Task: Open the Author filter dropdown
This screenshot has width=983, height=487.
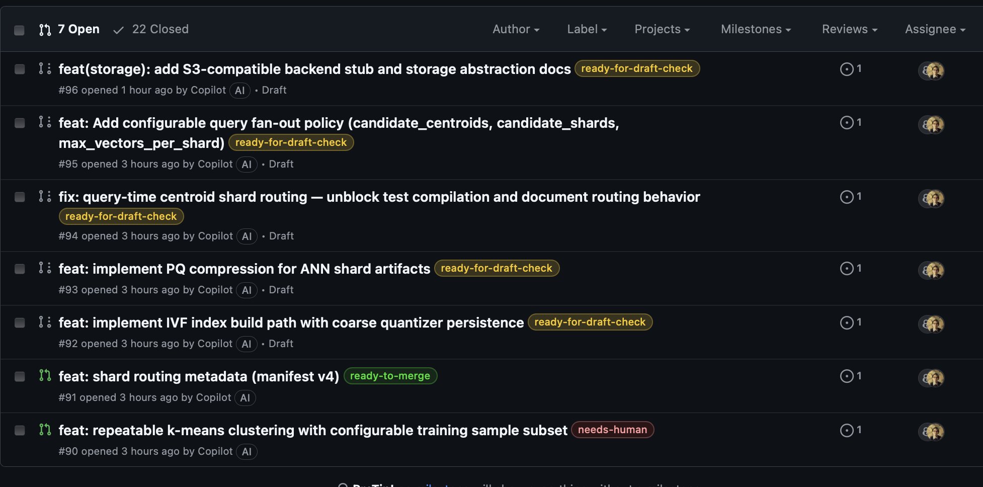Action: click(515, 29)
